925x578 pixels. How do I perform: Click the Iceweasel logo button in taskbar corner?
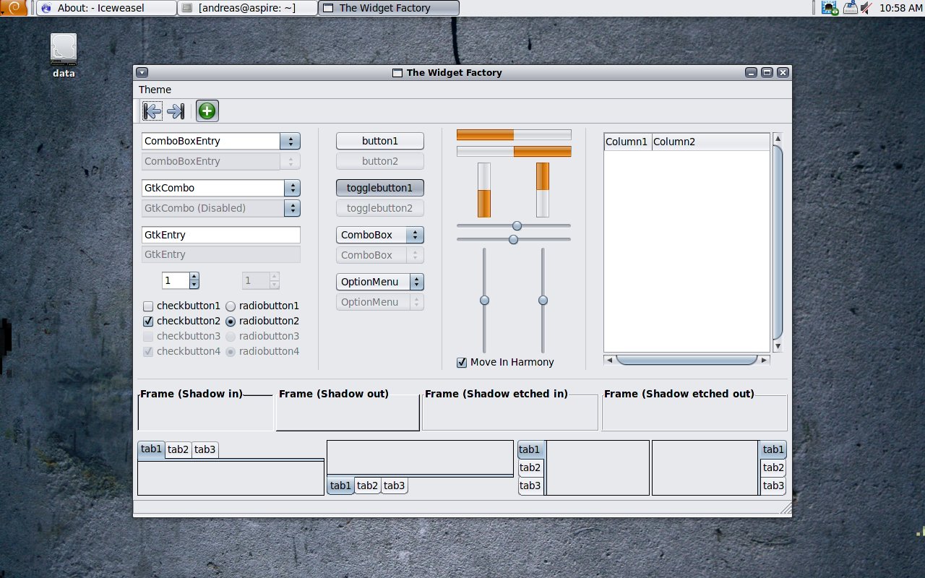point(45,7)
